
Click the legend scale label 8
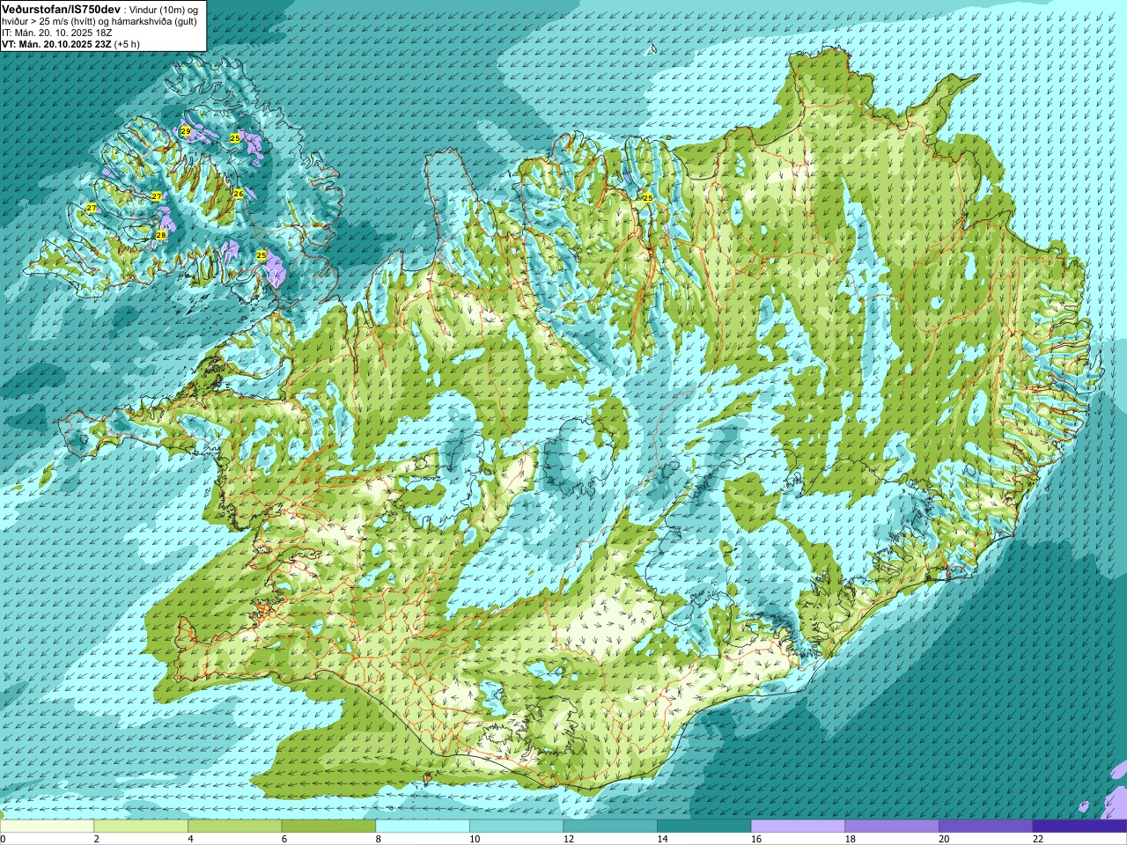[378, 839]
